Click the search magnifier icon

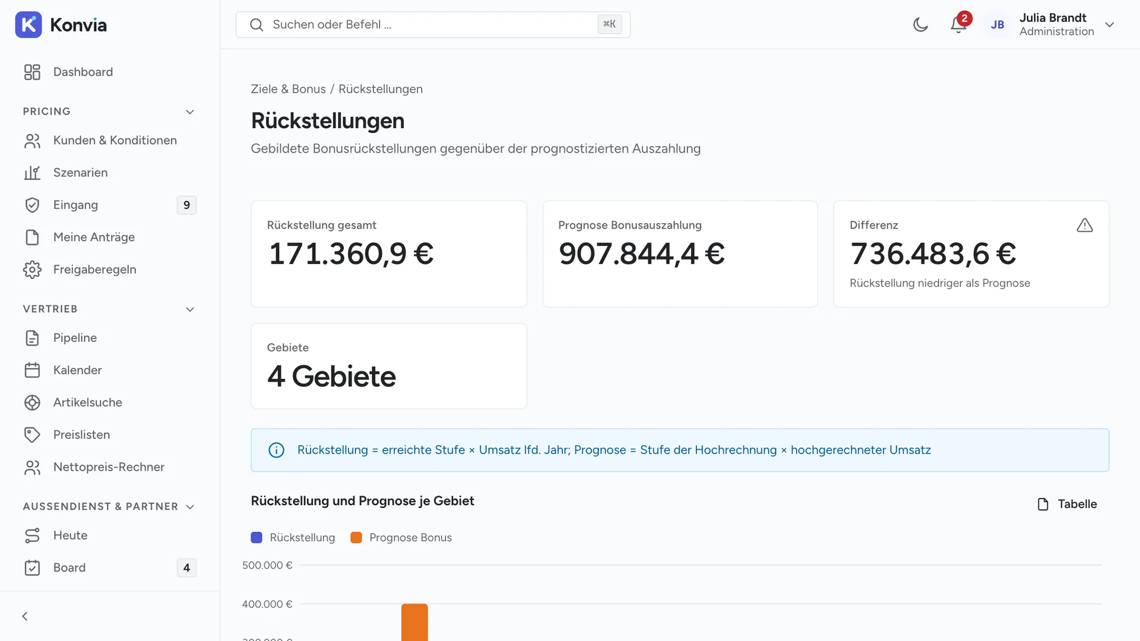pyautogui.click(x=256, y=24)
